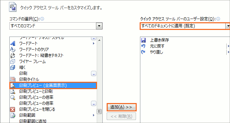Click the quick access toolbar header icon
The height and width of the screenshot is (123, 230).
(13, 7)
